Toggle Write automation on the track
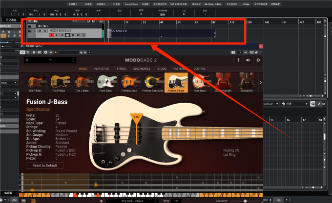Image resolution: width=332 pixels, height=203 pixels. tap(78, 35)
